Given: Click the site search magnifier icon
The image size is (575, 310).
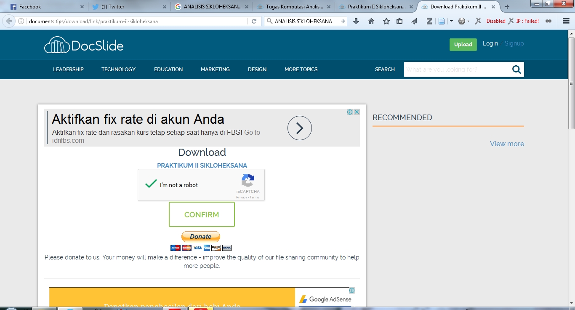Looking at the screenshot, I should pos(516,69).
